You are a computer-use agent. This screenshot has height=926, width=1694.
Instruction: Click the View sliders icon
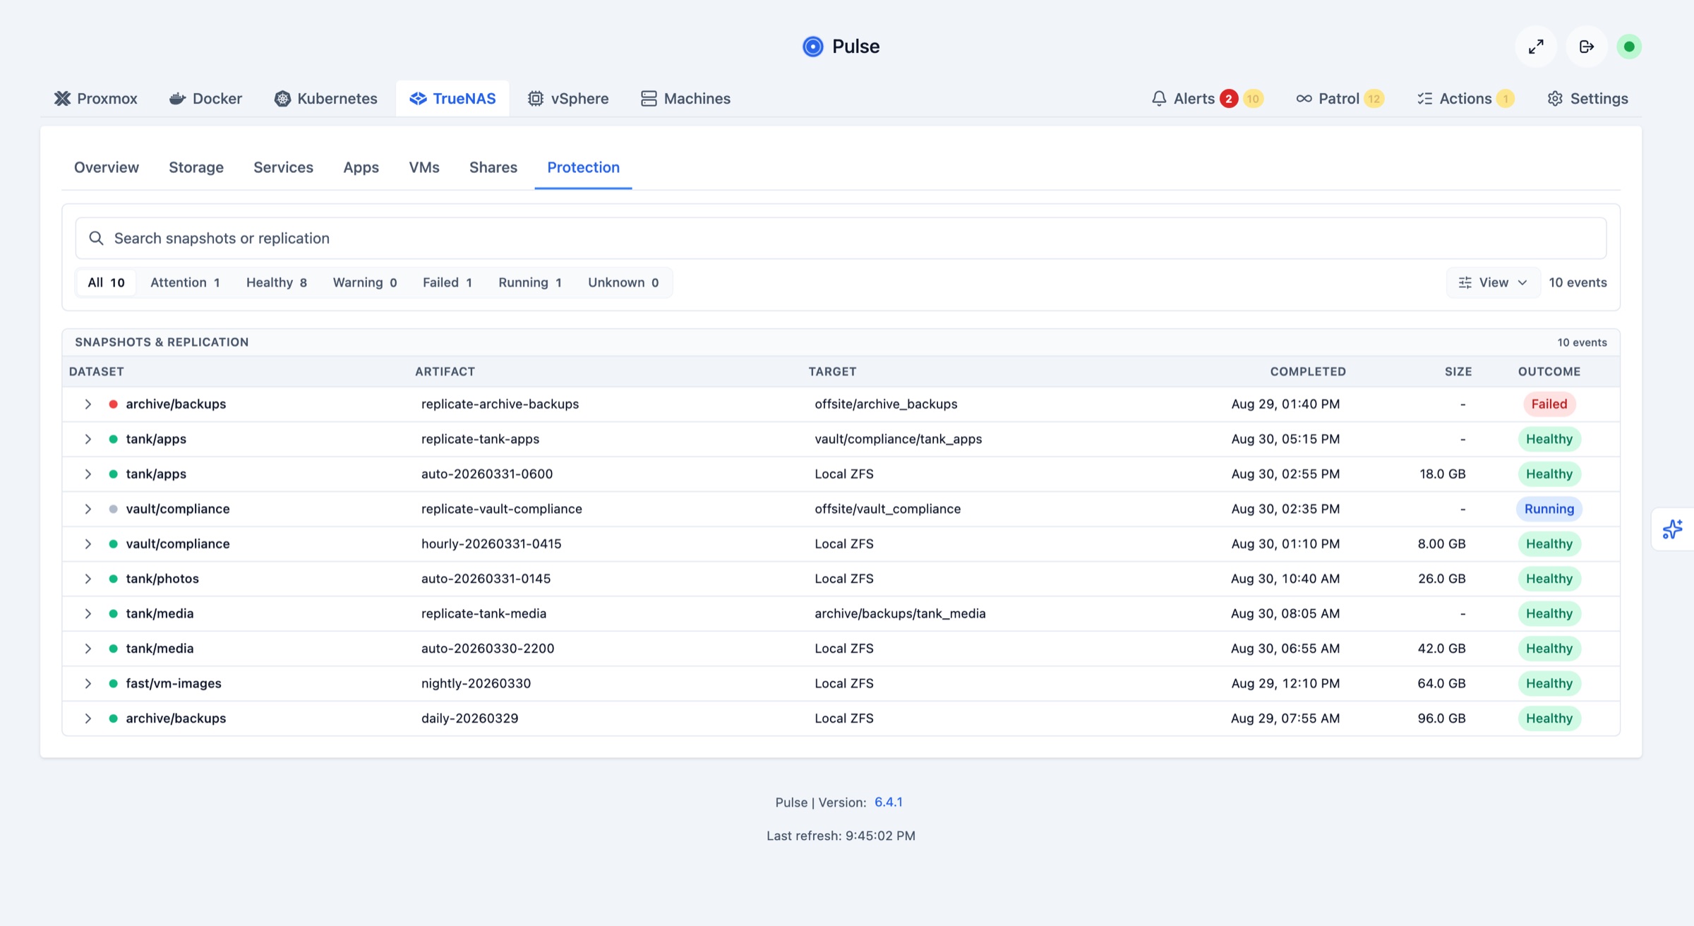(x=1465, y=282)
